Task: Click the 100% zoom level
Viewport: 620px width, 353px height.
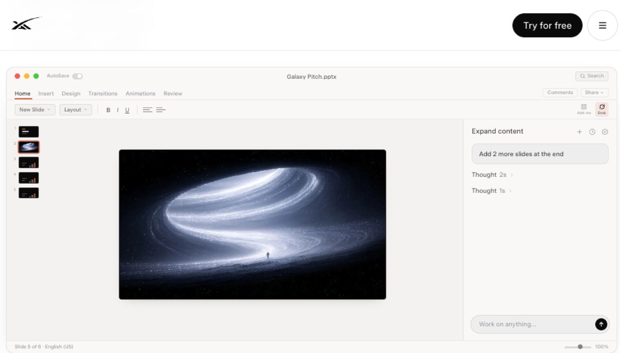Action: [601, 347]
